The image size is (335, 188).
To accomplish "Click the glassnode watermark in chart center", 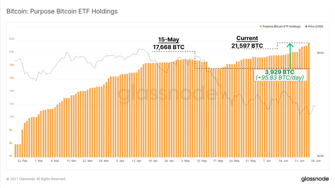I will click(168, 93).
